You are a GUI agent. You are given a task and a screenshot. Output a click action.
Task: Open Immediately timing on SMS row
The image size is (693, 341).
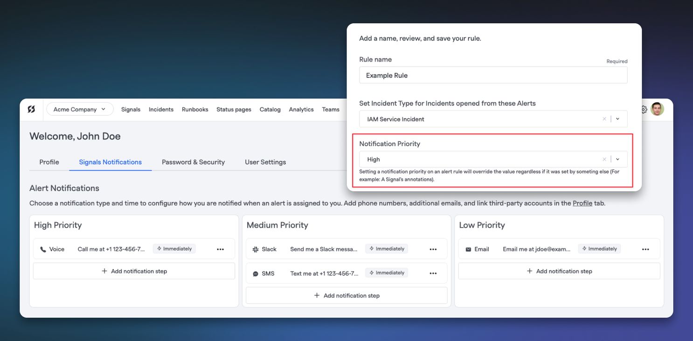pyautogui.click(x=387, y=272)
